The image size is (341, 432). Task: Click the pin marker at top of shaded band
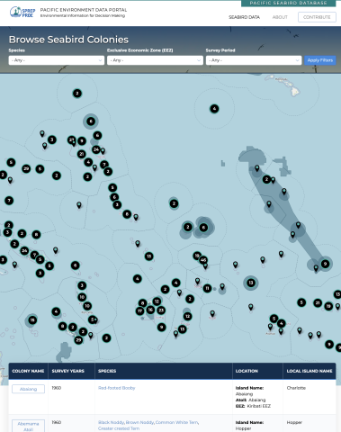coord(257,168)
